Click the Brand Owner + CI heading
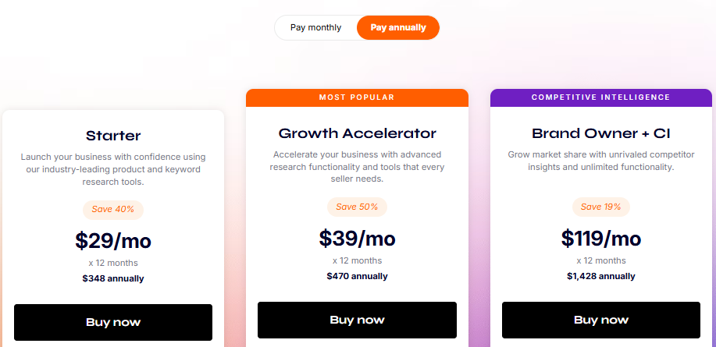716x347 pixels. [x=601, y=133]
